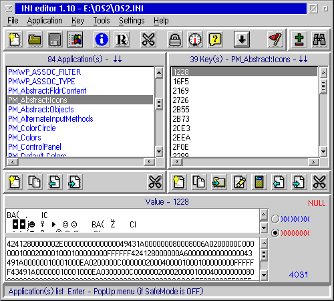Open an INI file with folder icon
The width and height of the screenshot is (334, 301).
pyautogui.click(x=35, y=39)
